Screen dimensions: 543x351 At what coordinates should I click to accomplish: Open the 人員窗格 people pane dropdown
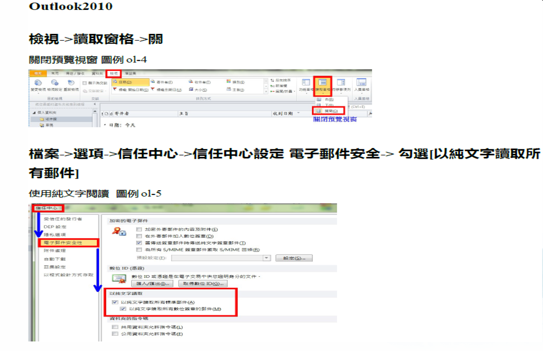361,86
